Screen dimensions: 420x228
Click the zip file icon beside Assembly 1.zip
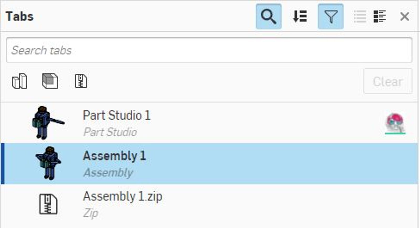coord(48,204)
